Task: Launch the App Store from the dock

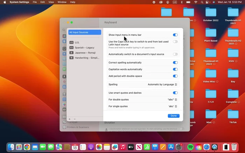Action: pyautogui.click(x=171, y=147)
